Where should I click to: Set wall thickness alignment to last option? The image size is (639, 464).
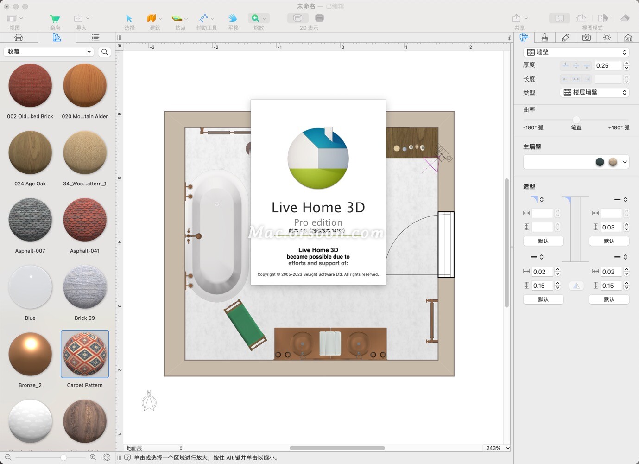tap(587, 65)
